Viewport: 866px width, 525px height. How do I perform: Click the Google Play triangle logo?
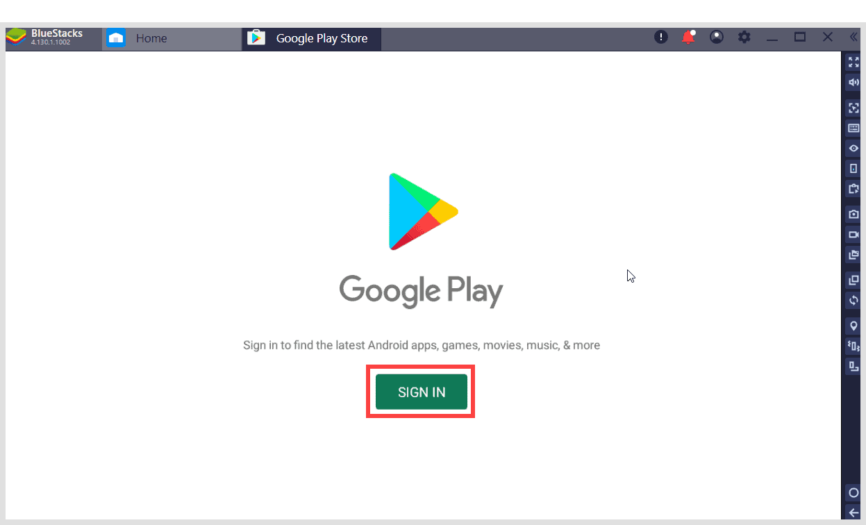(x=423, y=211)
